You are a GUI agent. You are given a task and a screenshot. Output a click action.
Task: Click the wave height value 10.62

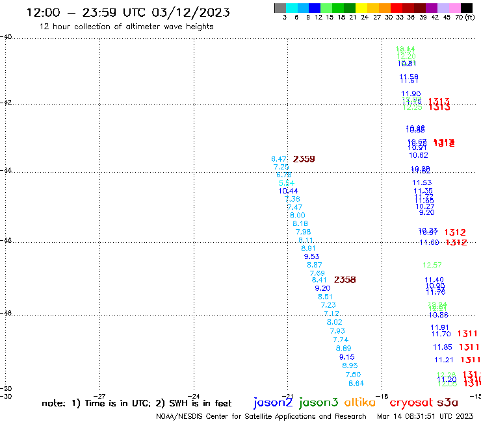click(419, 155)
